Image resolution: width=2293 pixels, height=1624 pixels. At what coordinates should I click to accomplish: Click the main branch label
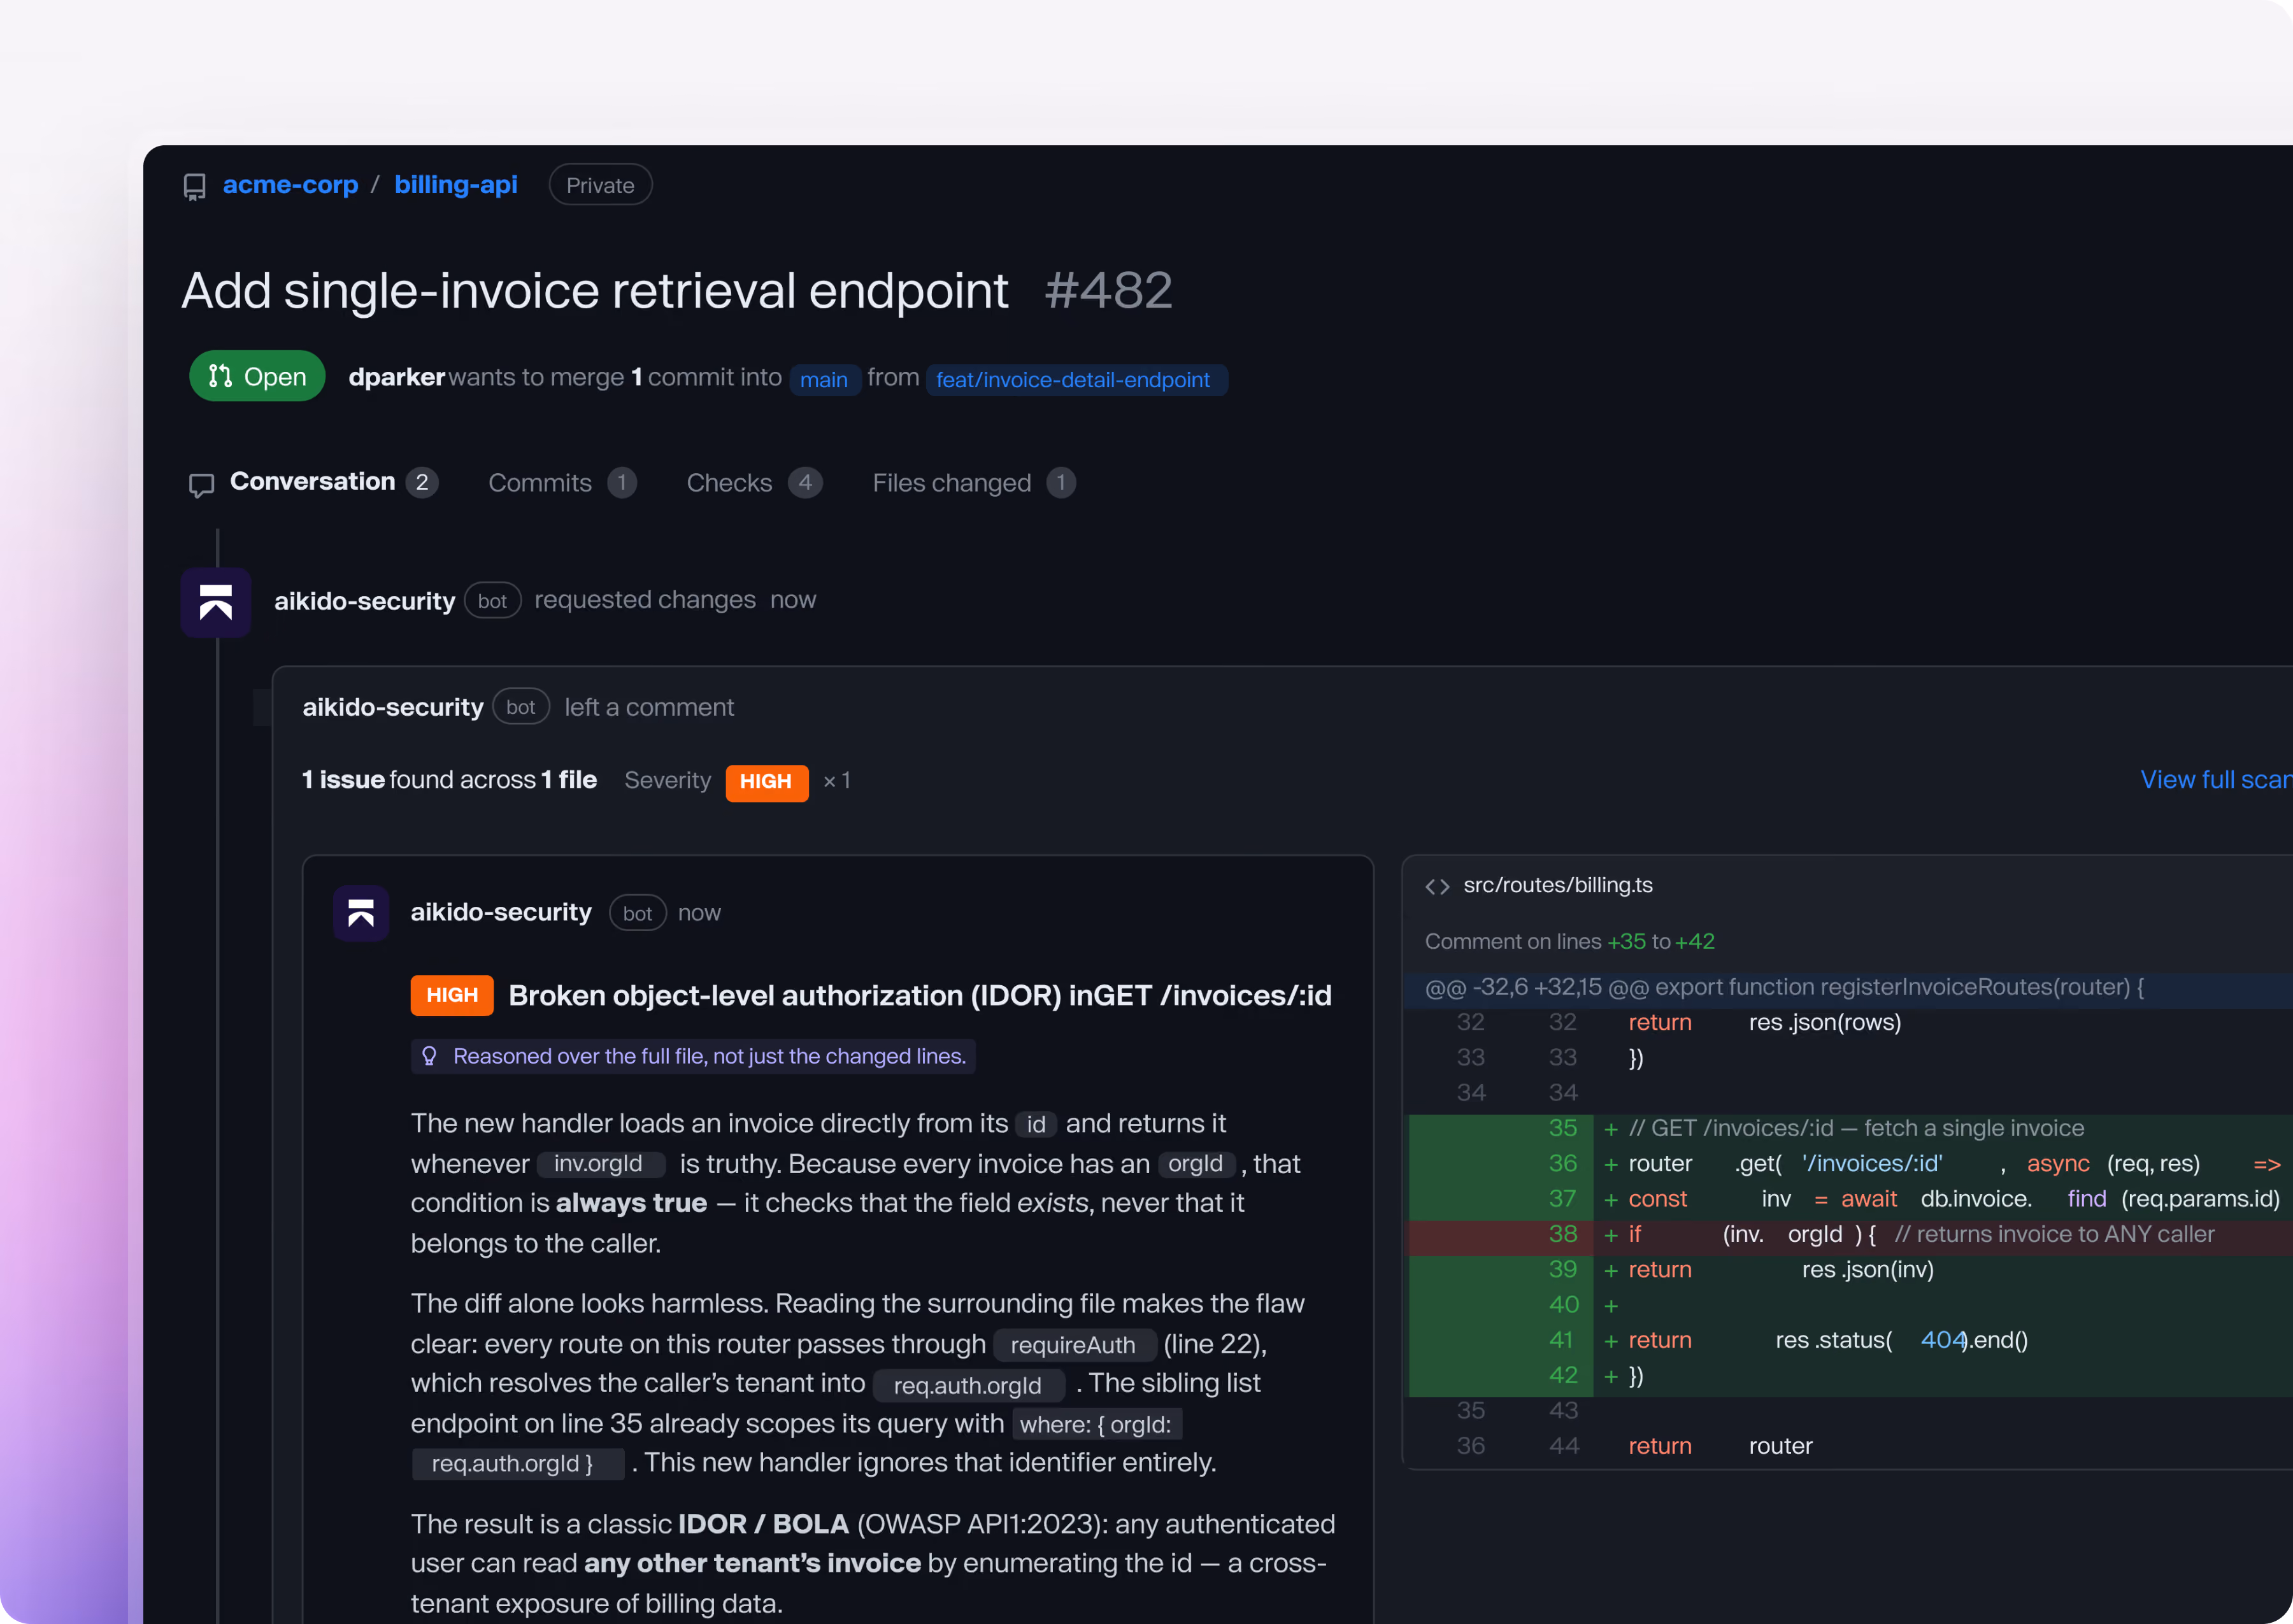click(x=824, y=380)
